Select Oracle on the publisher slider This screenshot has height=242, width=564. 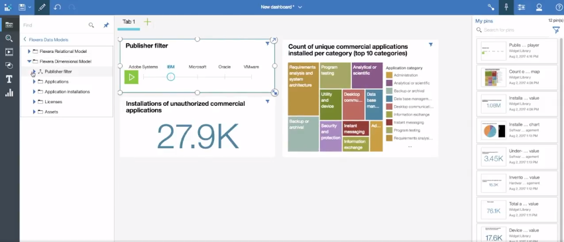(225, 67)
